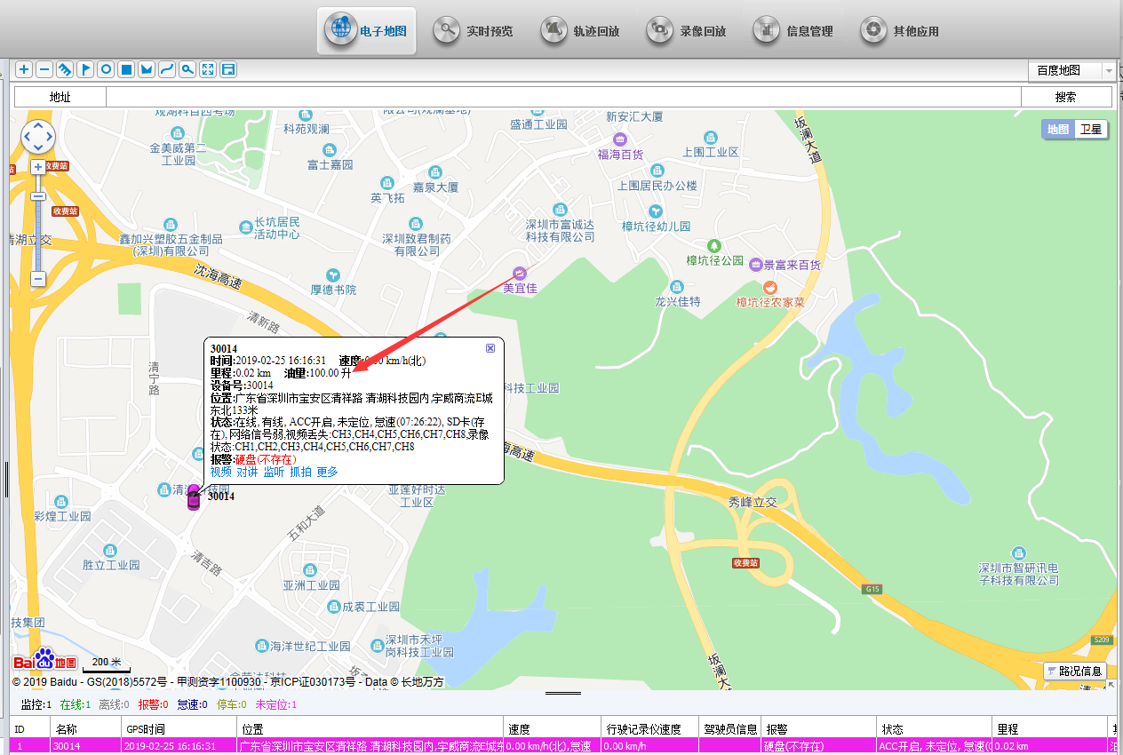The height and width of the screenshot is (755, 1123).
Task: Open the 百度地图 map provider dropdown
Action: [x=1071, y=70]
